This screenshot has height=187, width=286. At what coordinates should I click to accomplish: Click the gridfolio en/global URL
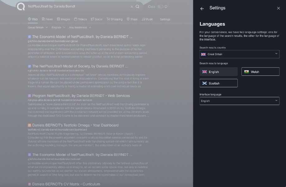53,41
